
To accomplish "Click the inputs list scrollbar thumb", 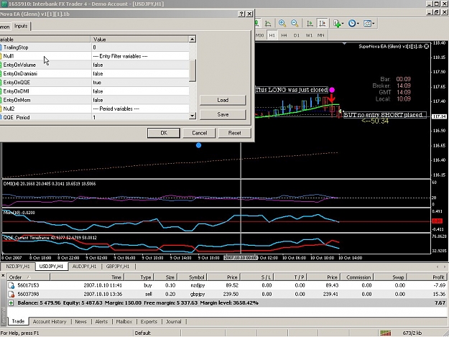I will point(192,70).
